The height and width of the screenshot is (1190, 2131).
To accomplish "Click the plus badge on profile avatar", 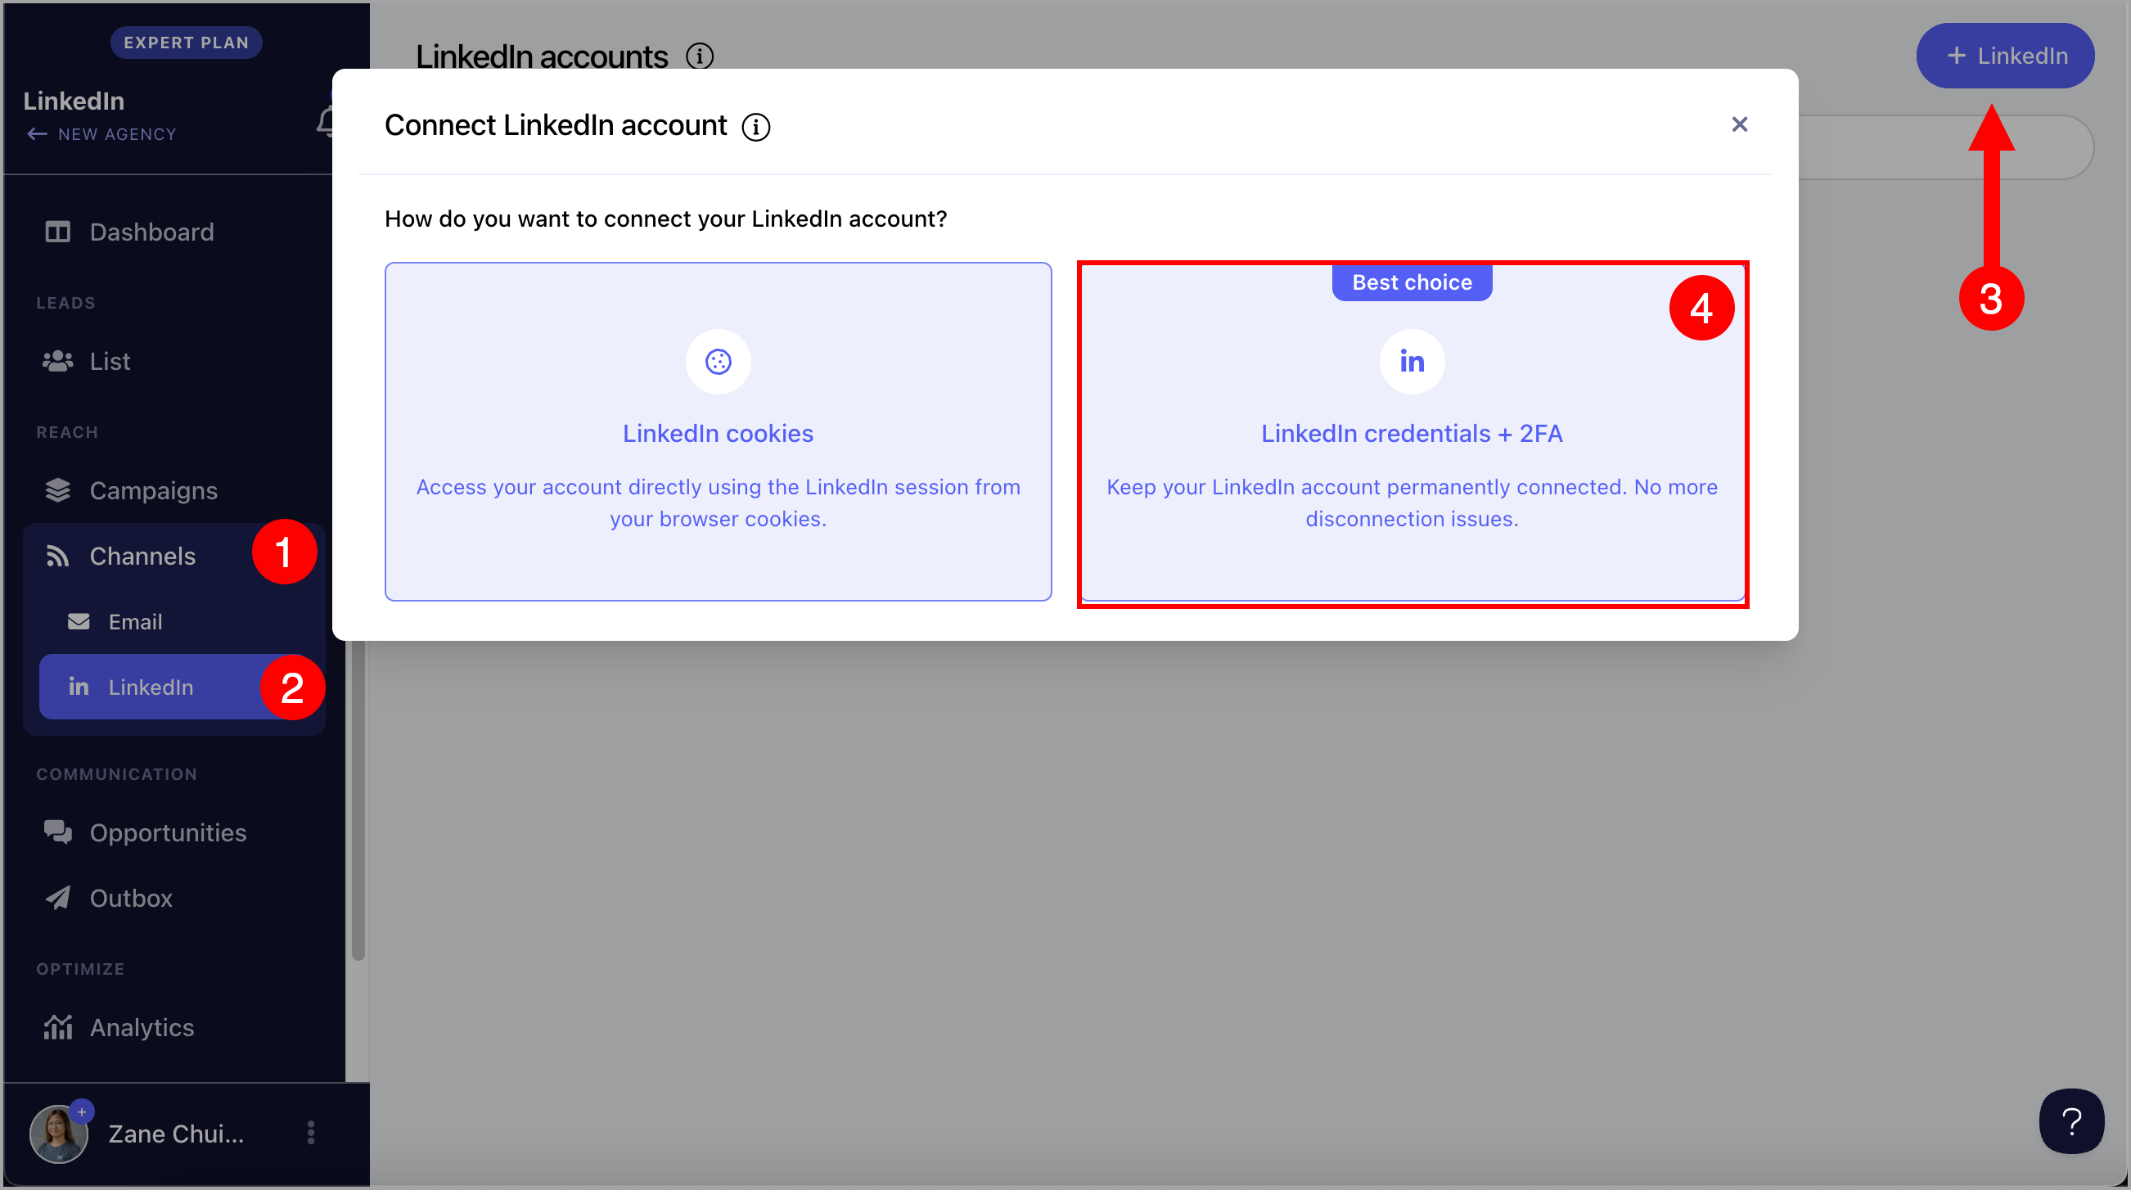I will (82, 1111).
